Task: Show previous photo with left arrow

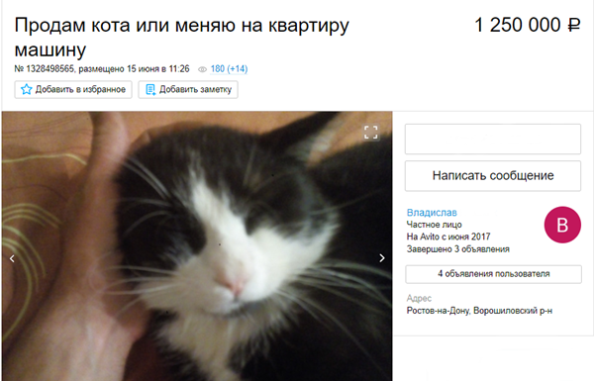Action: (12, 258)
